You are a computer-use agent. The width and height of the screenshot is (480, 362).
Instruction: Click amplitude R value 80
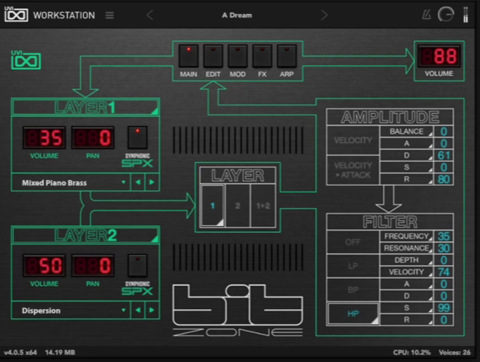pos(444,179)
